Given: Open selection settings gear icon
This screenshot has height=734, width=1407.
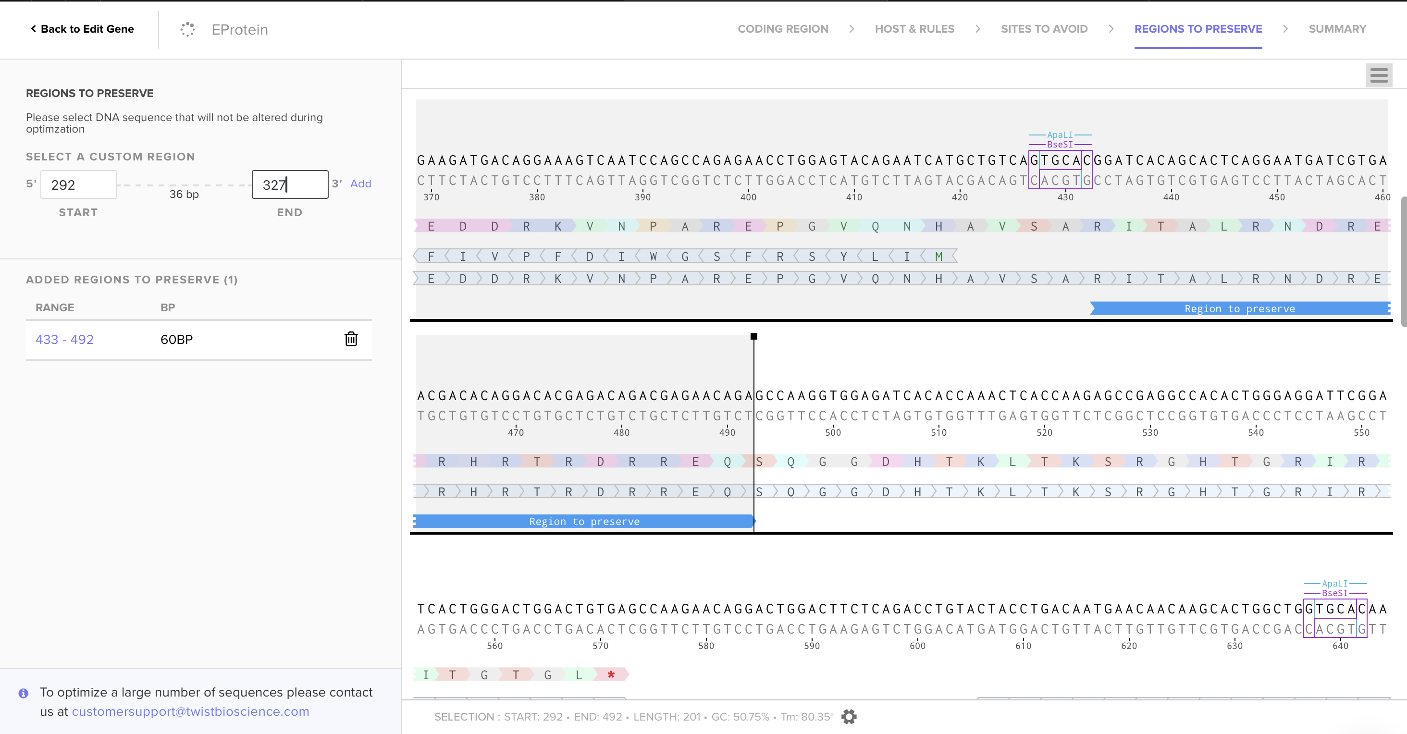Looking at the screenshot, I should tap(849, 717).
